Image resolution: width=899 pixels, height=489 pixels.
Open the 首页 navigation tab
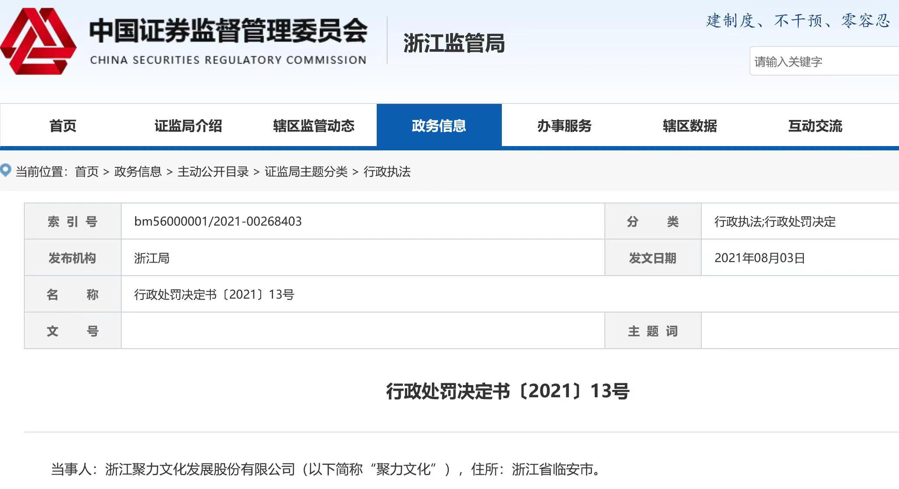point(63,126)
